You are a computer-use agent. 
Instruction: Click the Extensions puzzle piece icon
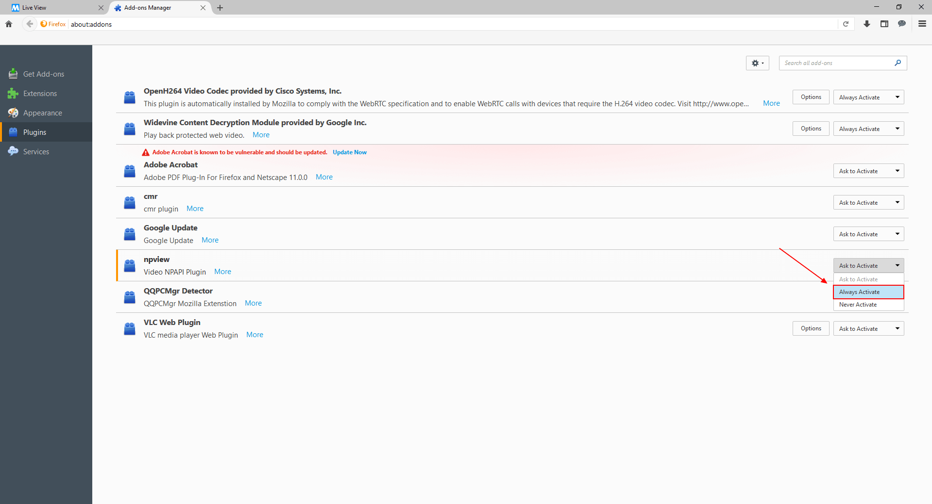[13, 93]
